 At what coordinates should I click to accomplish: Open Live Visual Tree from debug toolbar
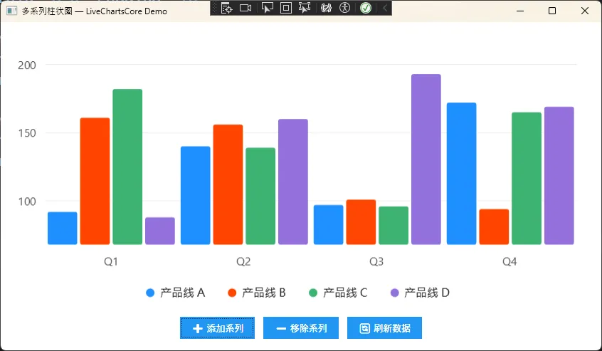[227, 8]
